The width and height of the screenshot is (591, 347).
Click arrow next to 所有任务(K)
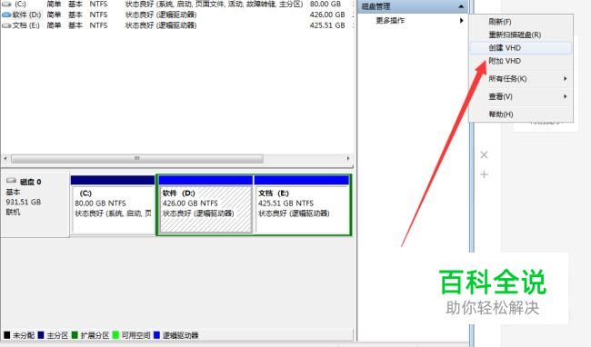pos(565,79)
